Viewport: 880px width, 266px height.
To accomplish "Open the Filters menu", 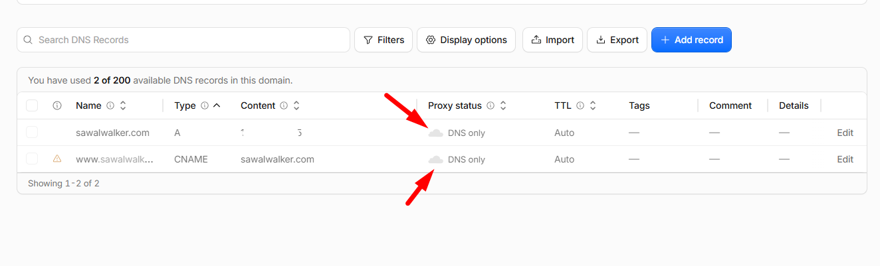I will [x=384, y=40].
